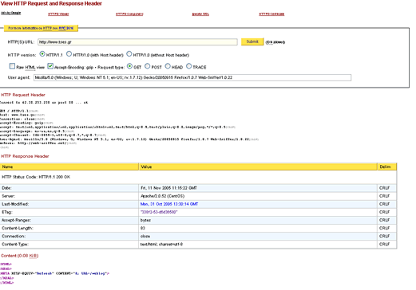Uncheck Accept-Encoding: gzip checkbox

tap(50, 66)
